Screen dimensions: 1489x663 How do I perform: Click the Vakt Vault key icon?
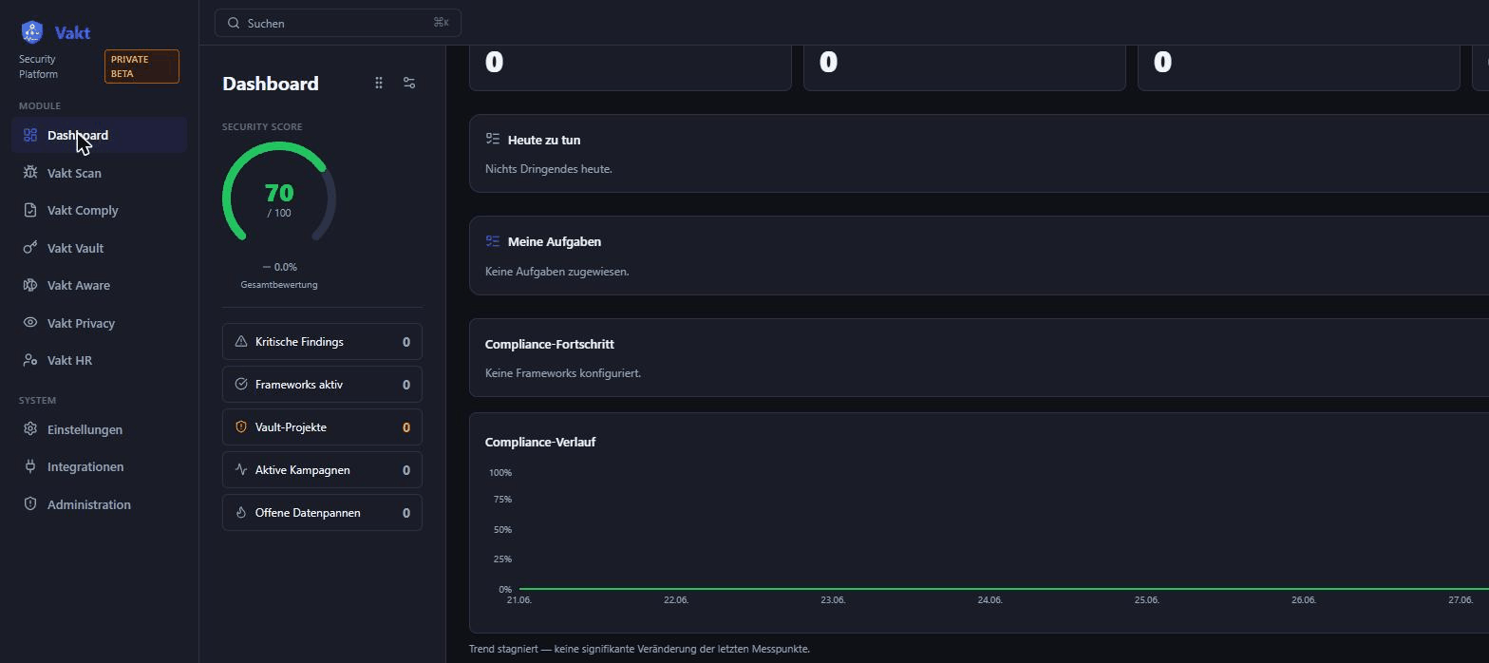[30, 248]
